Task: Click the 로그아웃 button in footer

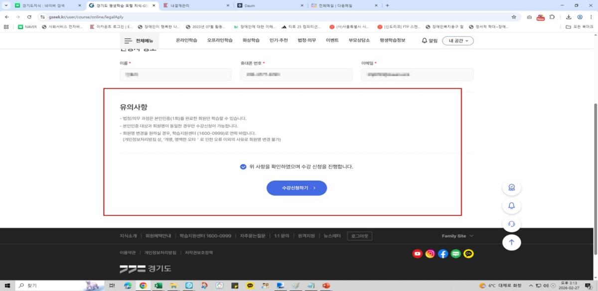Action: (x=359, y=236)
